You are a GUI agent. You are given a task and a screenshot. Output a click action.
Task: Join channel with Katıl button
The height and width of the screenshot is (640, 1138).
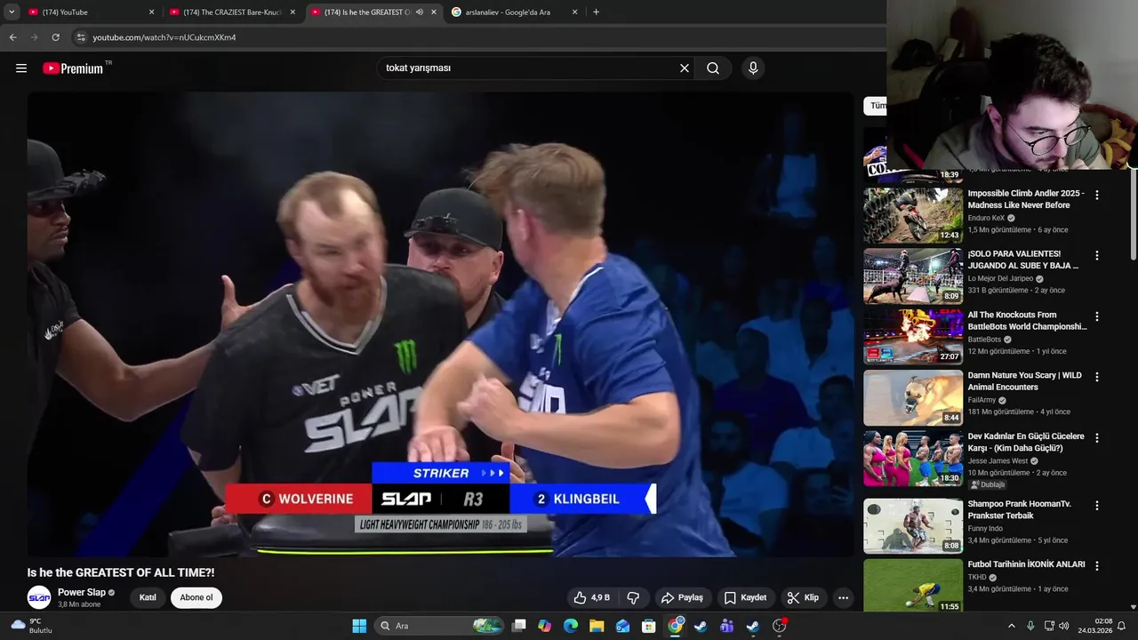[148, 597]
